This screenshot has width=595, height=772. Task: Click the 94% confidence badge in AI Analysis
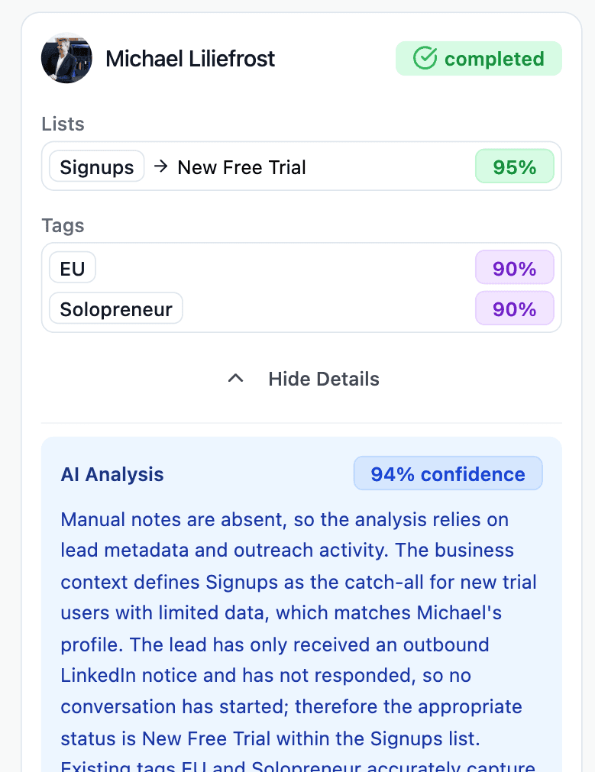[x=448, y=473]
